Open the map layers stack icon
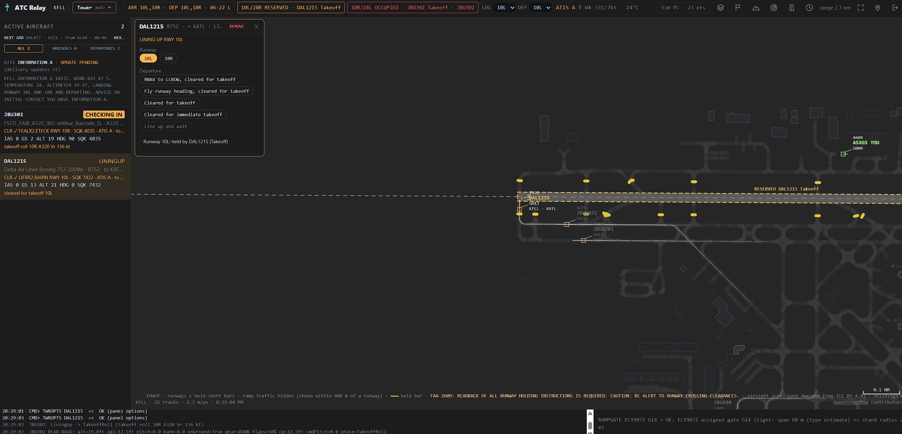Image resolution: width=902 pixels, height=434 pixels. pyautogui.click(x=720, y=7)
